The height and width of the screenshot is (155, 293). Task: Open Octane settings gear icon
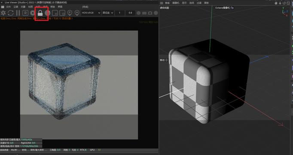pos(33,13)
